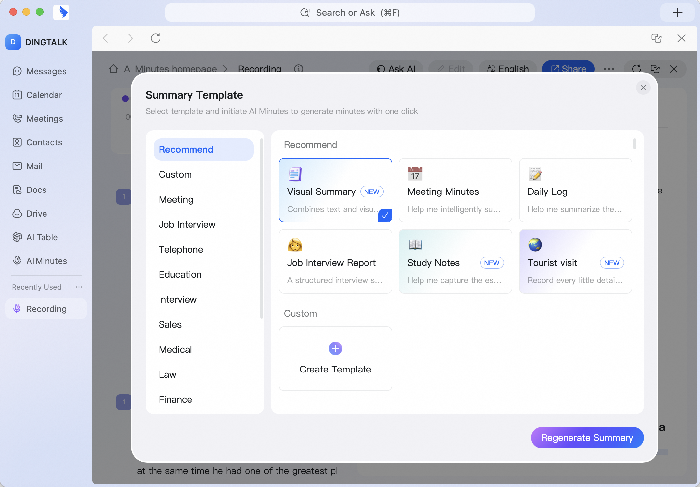Choose the Job Interview Report template
The width and height of the screenshot is (700, 487).
coord(335,261)
